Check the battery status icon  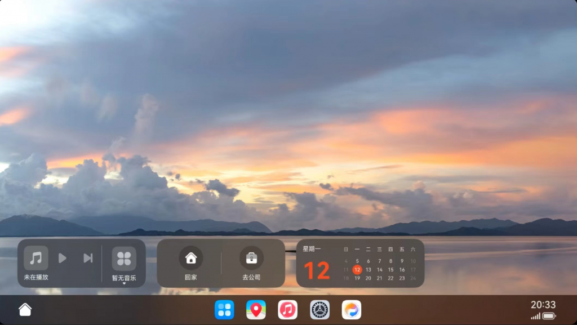[549, 316]
